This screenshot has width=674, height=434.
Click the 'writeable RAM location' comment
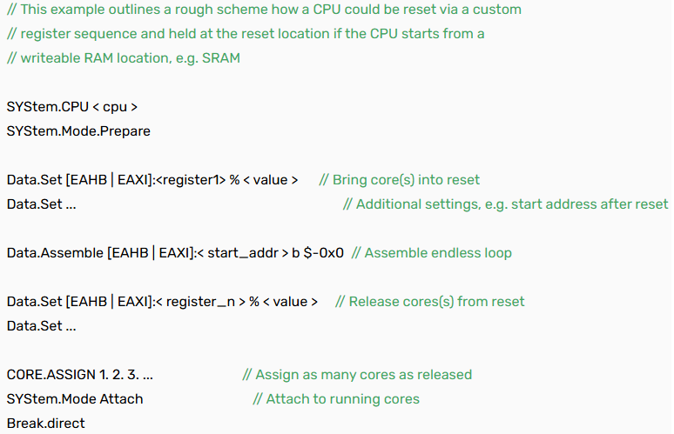(x=124, y=58)
